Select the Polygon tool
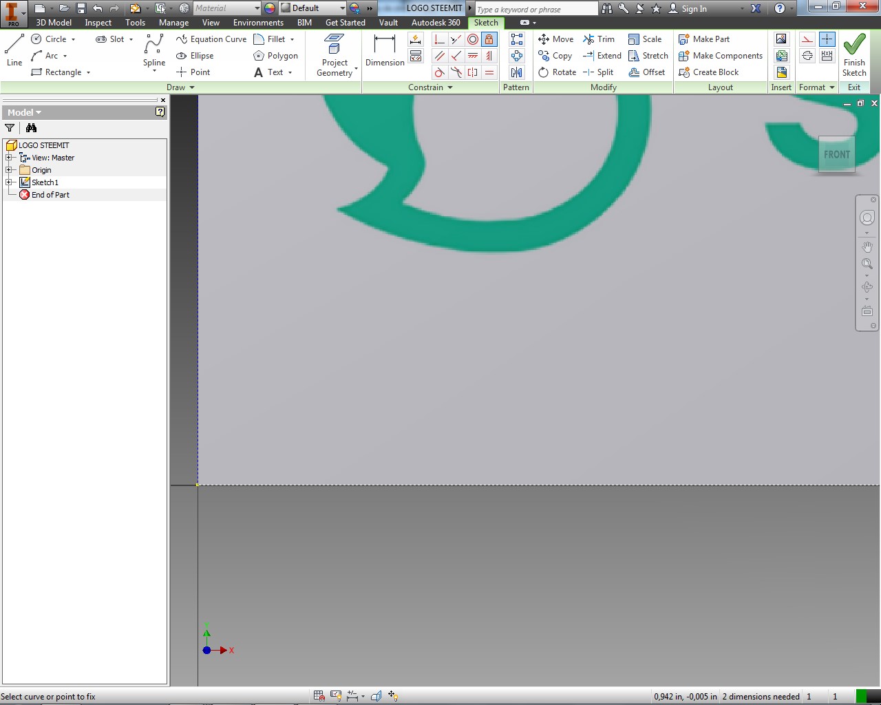 pos(275,56)
